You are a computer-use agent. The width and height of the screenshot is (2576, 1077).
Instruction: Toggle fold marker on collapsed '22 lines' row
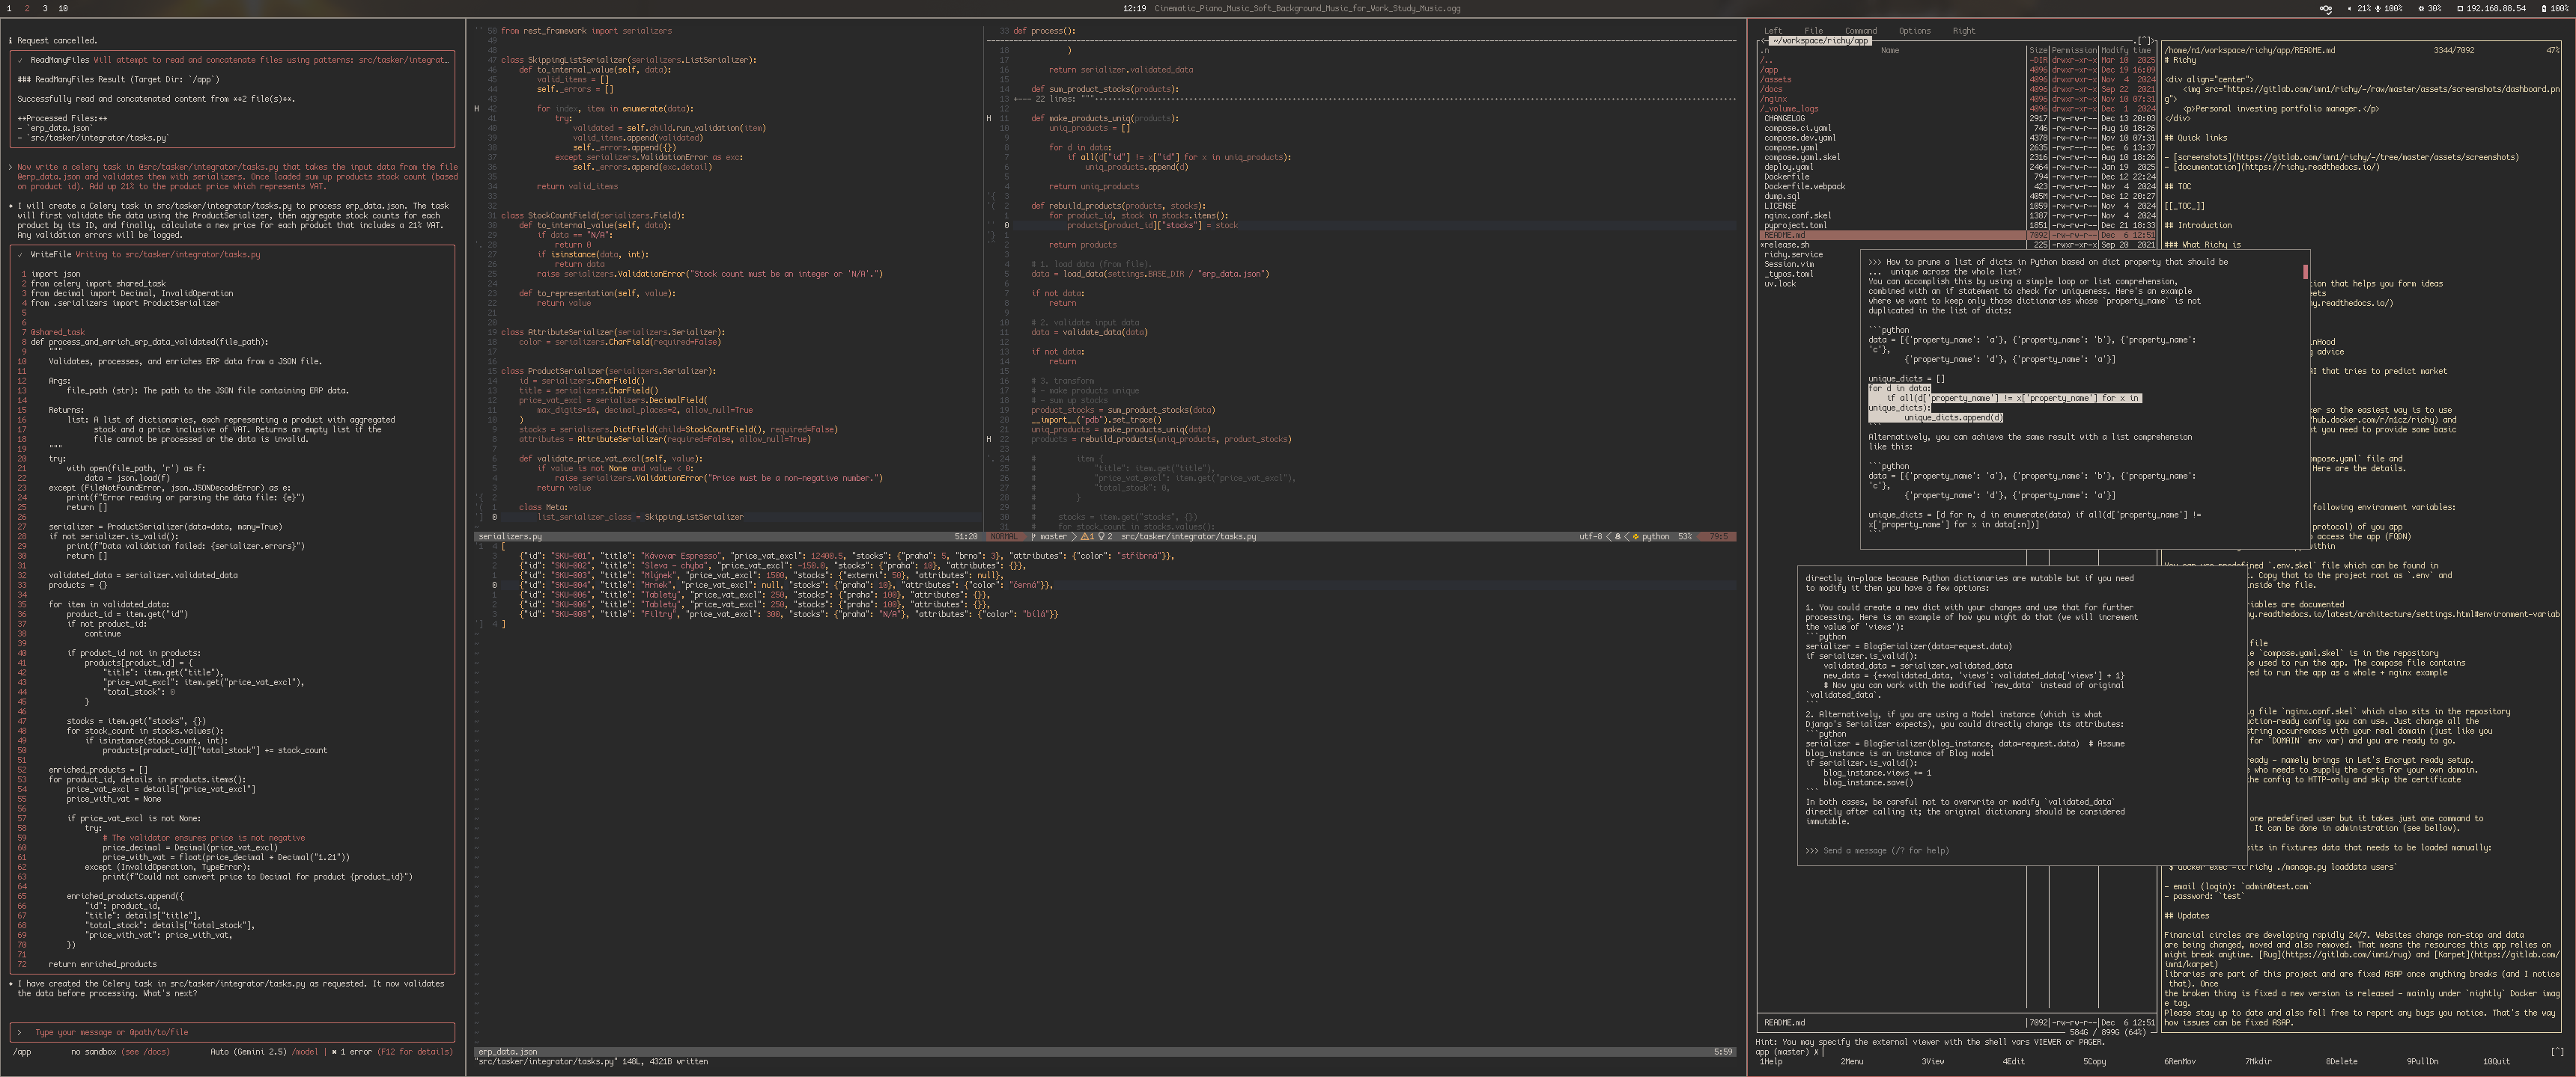1018,99
